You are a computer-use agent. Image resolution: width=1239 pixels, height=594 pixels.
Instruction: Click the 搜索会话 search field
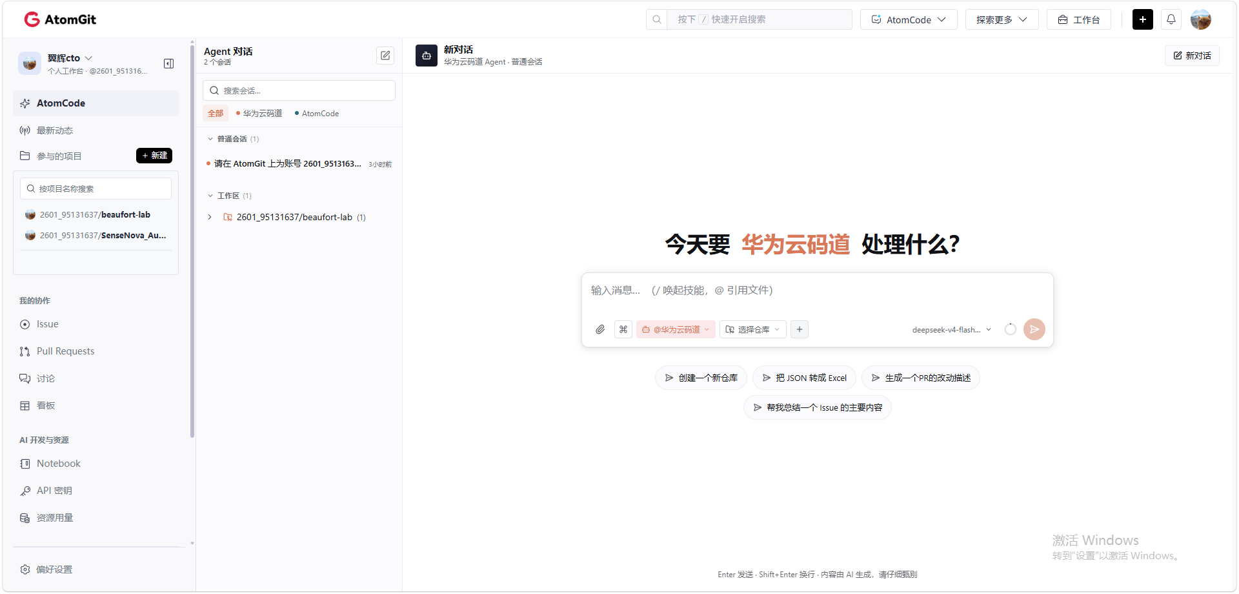(x=299, y=90)
